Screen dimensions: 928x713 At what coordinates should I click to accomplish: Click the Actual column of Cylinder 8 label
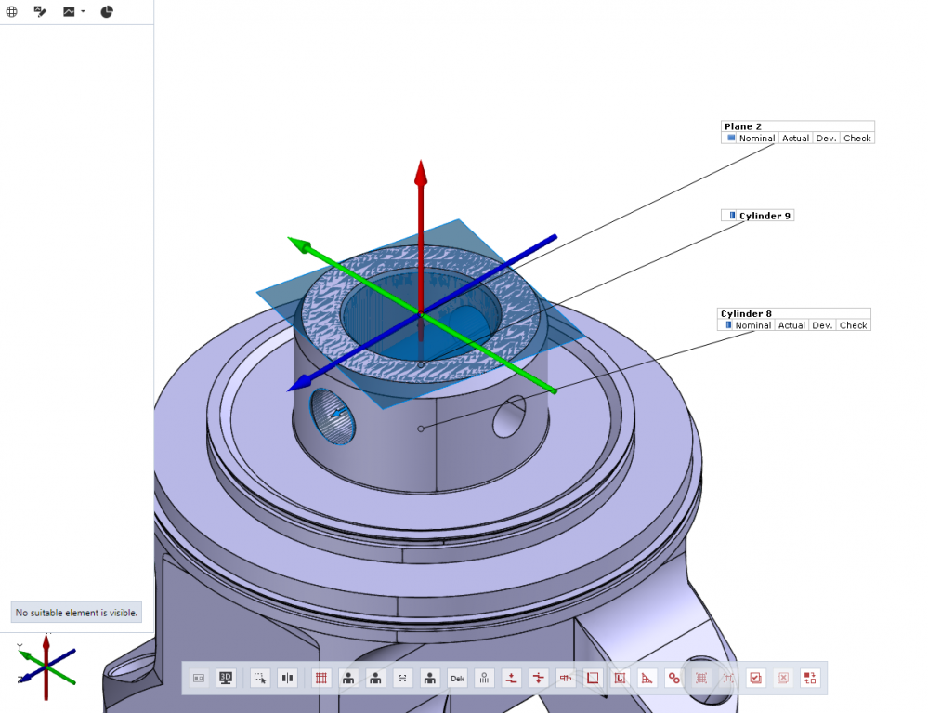pos(791,325)
